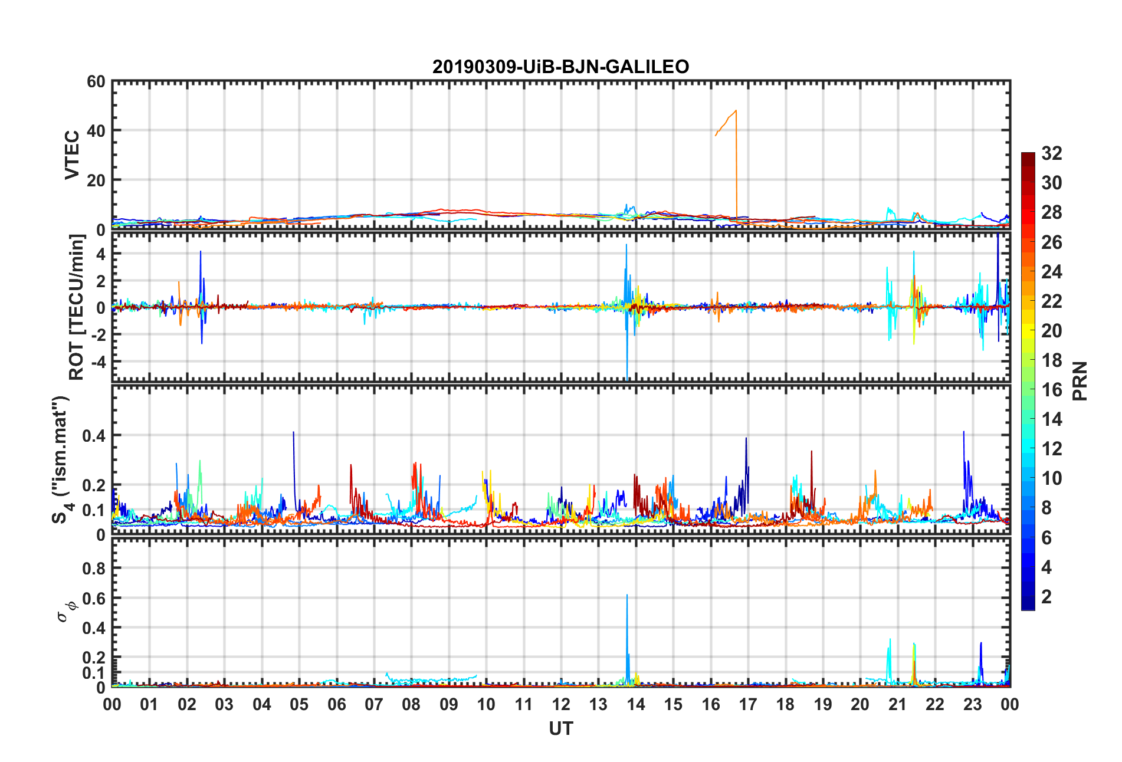Select the UT x-axis label
Viewport: 1122px width, 762px height.
[x=561, y=729]
